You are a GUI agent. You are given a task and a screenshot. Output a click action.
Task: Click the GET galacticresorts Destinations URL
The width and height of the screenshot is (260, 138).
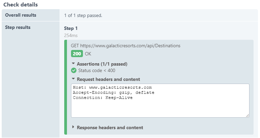click(125, 45)
